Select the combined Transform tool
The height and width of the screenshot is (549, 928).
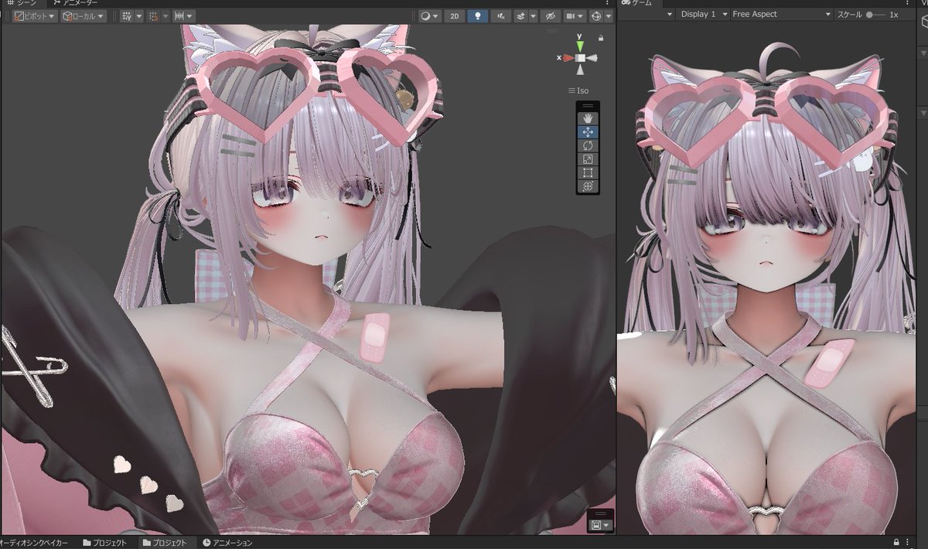[x=587, y=186]
